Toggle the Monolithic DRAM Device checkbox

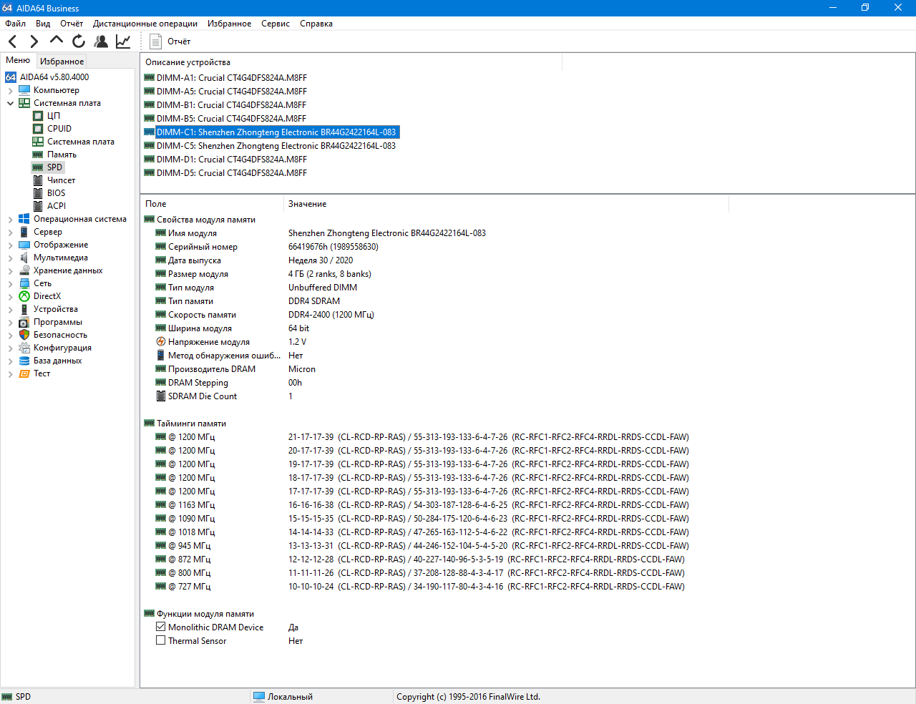(161, 627)
